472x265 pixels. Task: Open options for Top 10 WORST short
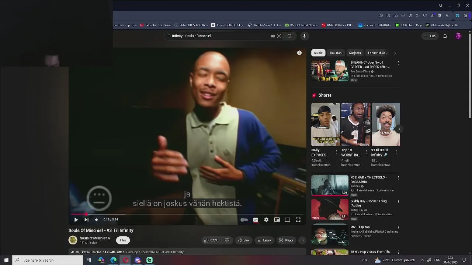click(366, 152)
